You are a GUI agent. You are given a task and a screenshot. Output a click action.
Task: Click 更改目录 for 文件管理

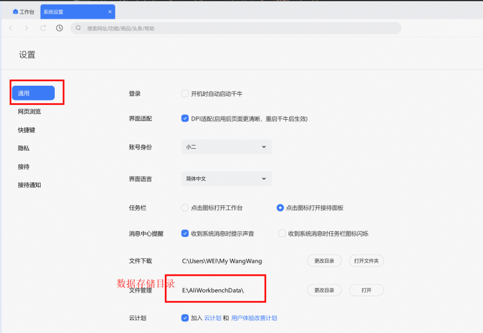[325, 290]
